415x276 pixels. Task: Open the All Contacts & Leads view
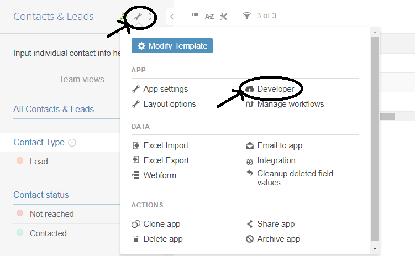point(54,109)
